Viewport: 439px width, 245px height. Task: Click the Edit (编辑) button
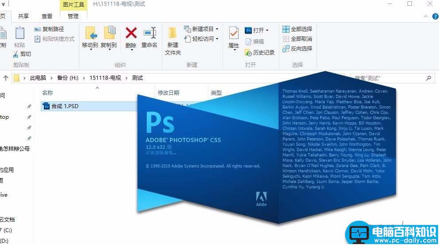(255, 42)
